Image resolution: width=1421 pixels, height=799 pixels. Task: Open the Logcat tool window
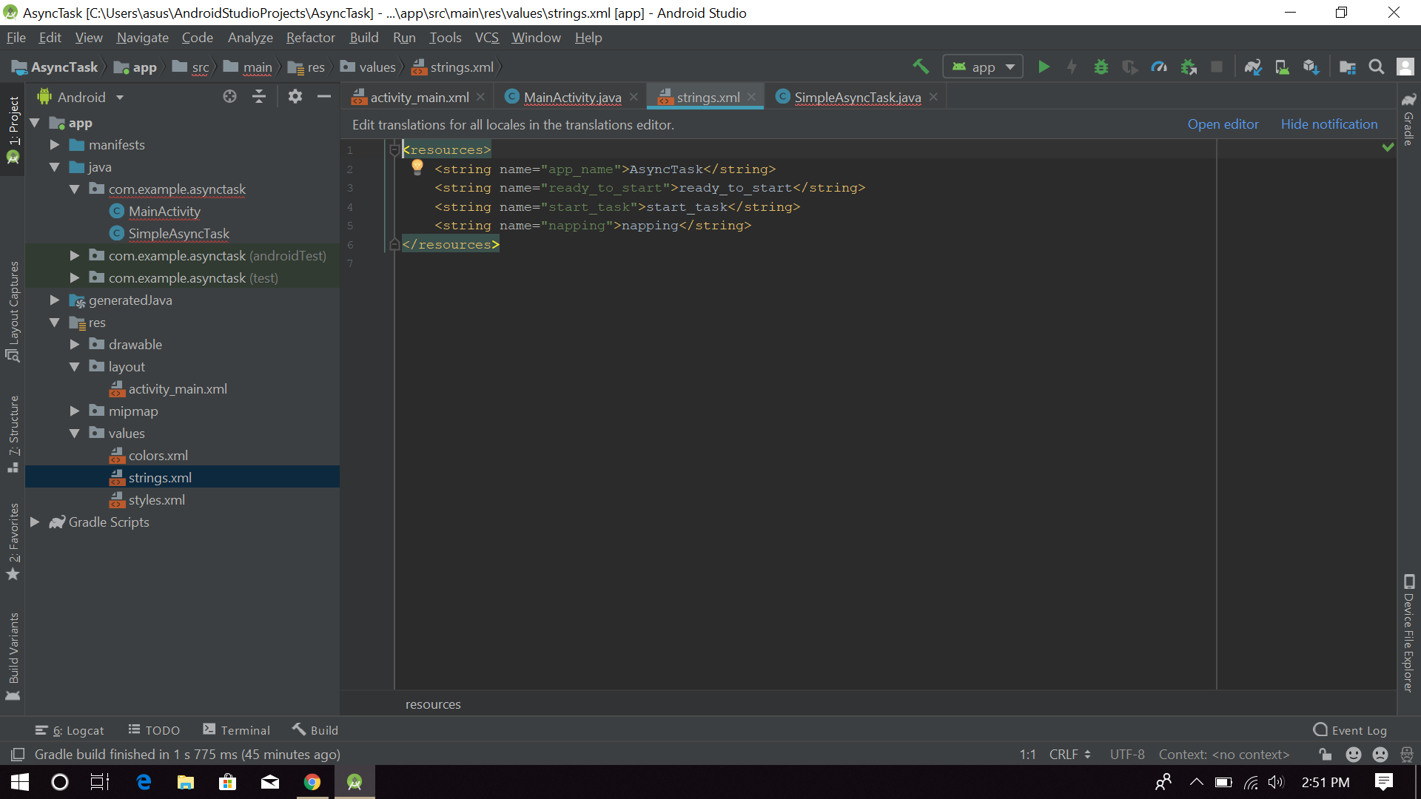coord(70,730)
